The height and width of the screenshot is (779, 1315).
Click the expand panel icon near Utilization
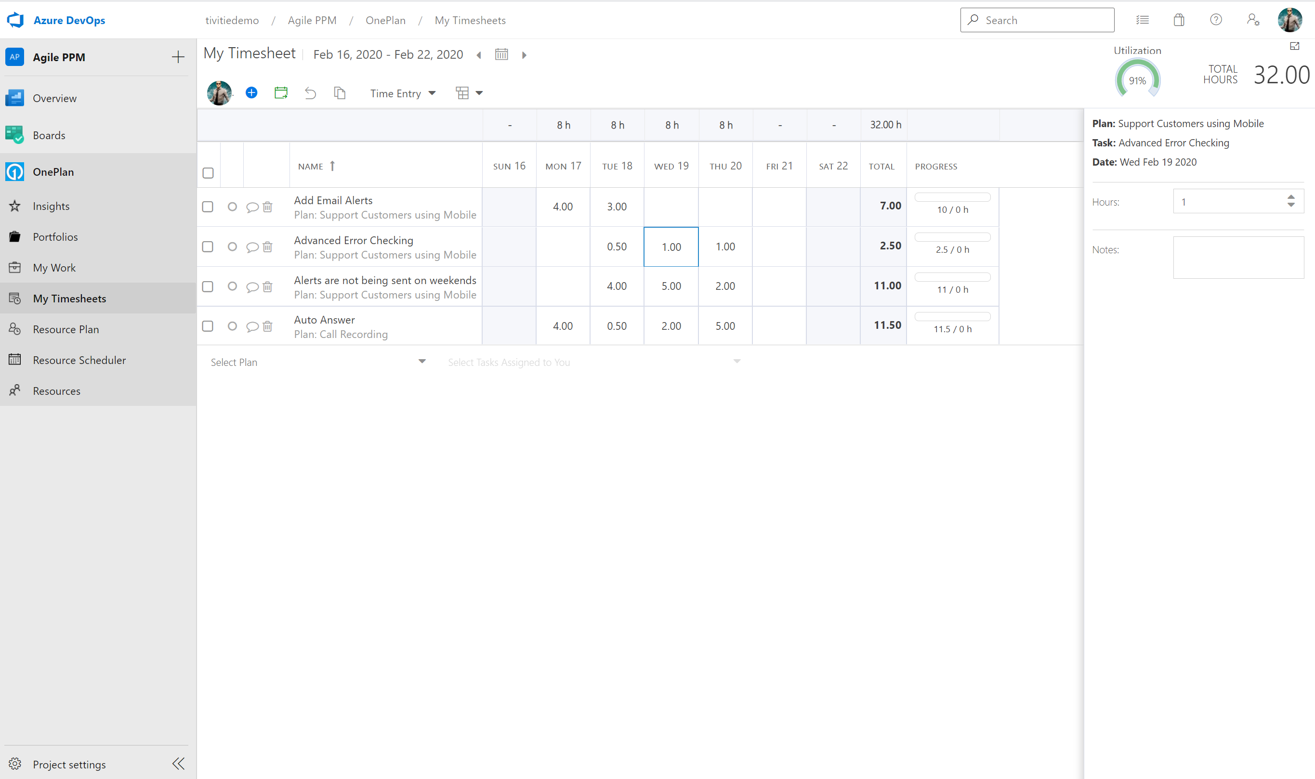click(1294, 46)
